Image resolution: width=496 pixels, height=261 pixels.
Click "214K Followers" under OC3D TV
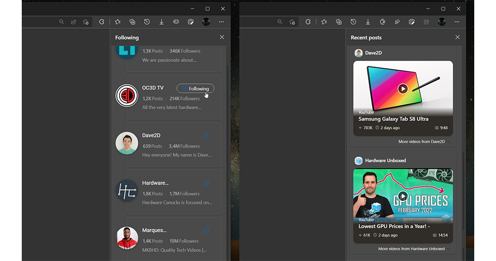185,98
